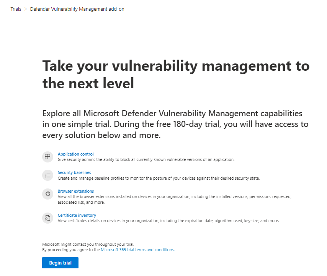Click the Application control icon

pos(47,156)
